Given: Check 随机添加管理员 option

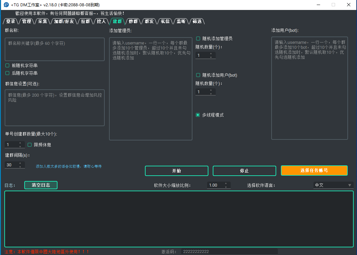Looking at the screenshot, I should tap(198, 39).
